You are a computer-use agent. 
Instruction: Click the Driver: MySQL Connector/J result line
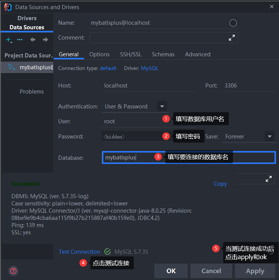point(102,214)
